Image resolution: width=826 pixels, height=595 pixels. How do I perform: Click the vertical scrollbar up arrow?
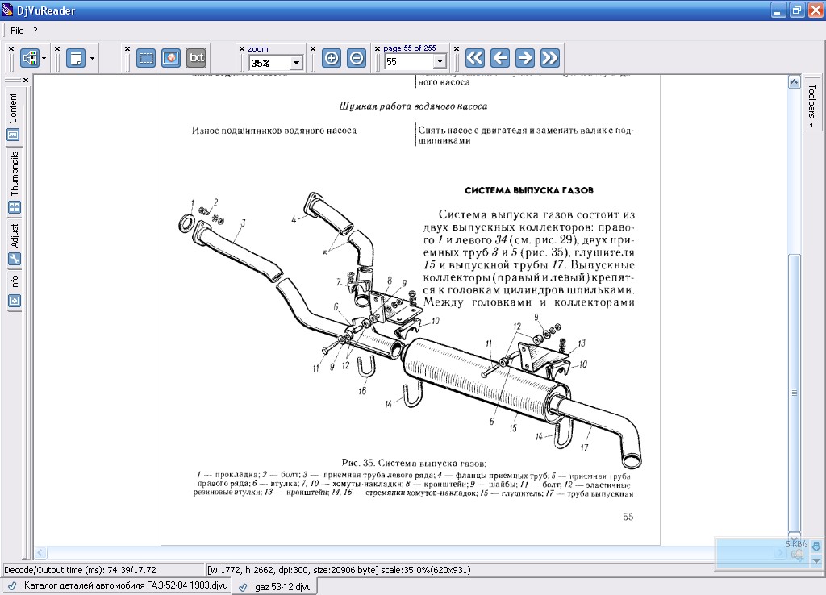[x=795, y=82]
